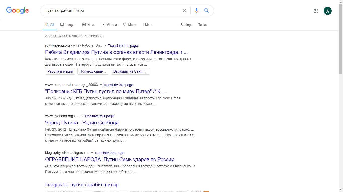Click the www.compromat.ru breadcrumb URL
Image resolution: width=343 pixels, height=192 pixels.
(x=72, y=85)
